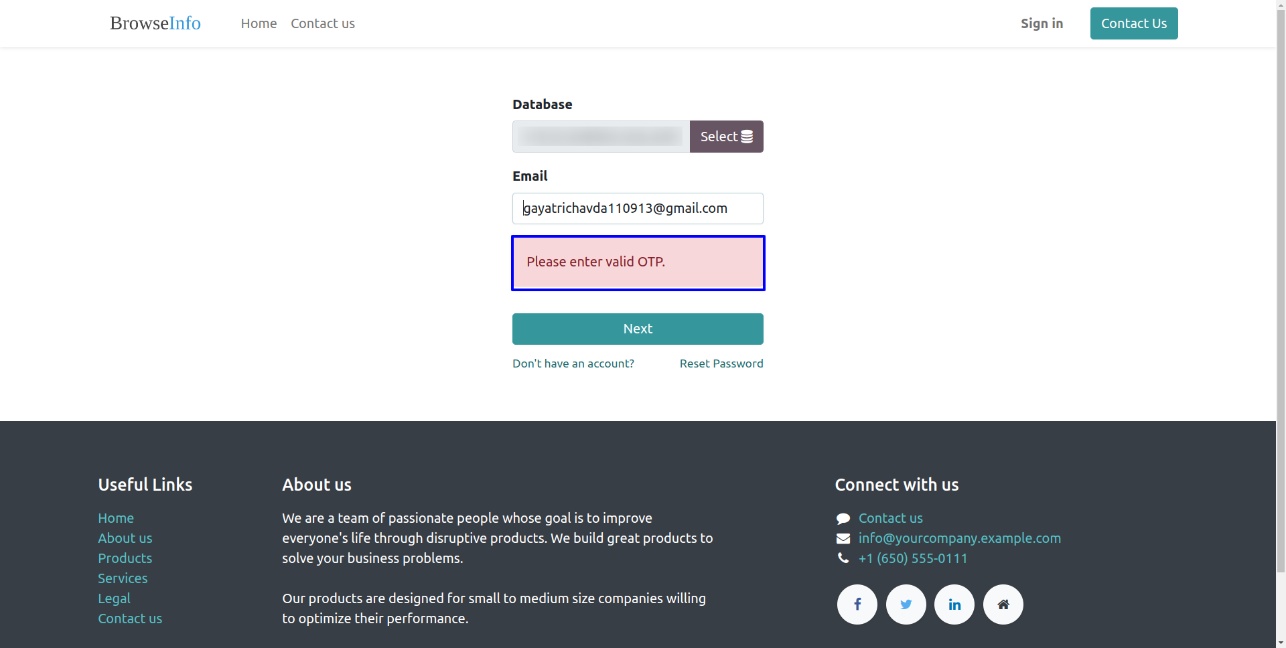Open the Reset Password link
Image resolution: width=1286 pixels, height=648 pixels.
pyautogui.click(x=721, y=363)
